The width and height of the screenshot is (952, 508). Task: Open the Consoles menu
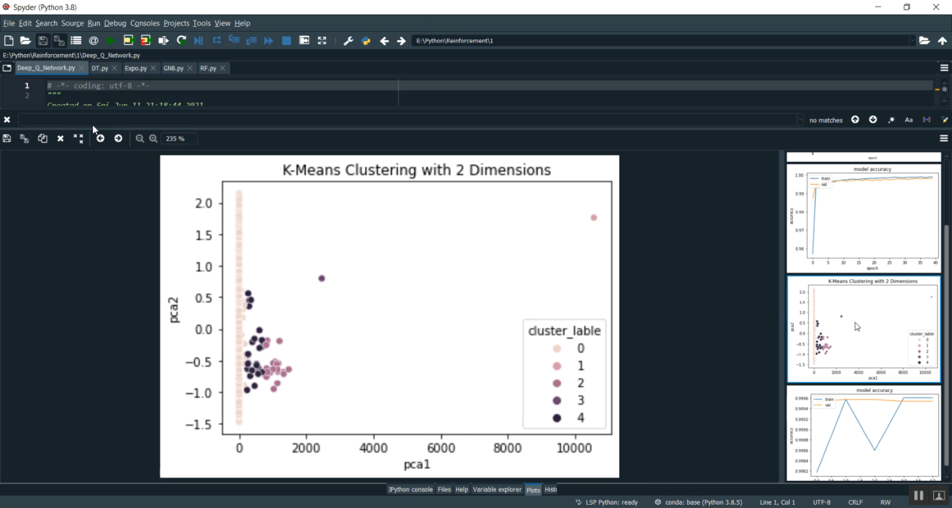coord(144,23)
